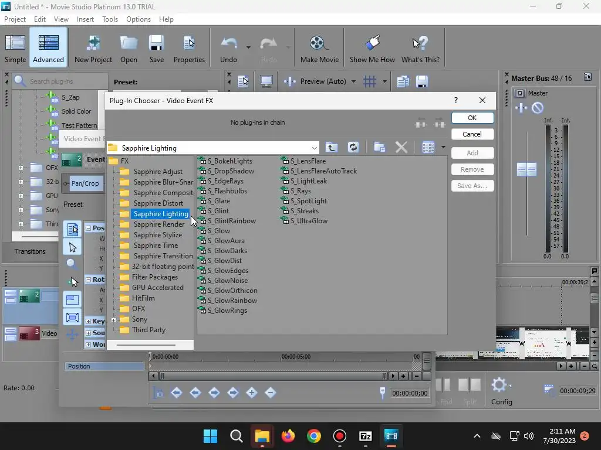Image resolution: width=601 pixels, height=450 pixels.
Task: Open Undo history dropdown arrow
Action: [248, 47]
